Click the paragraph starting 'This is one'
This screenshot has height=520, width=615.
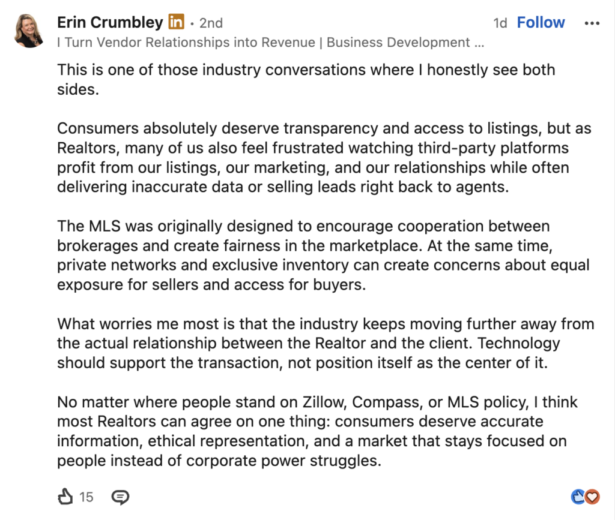(306, 80)
